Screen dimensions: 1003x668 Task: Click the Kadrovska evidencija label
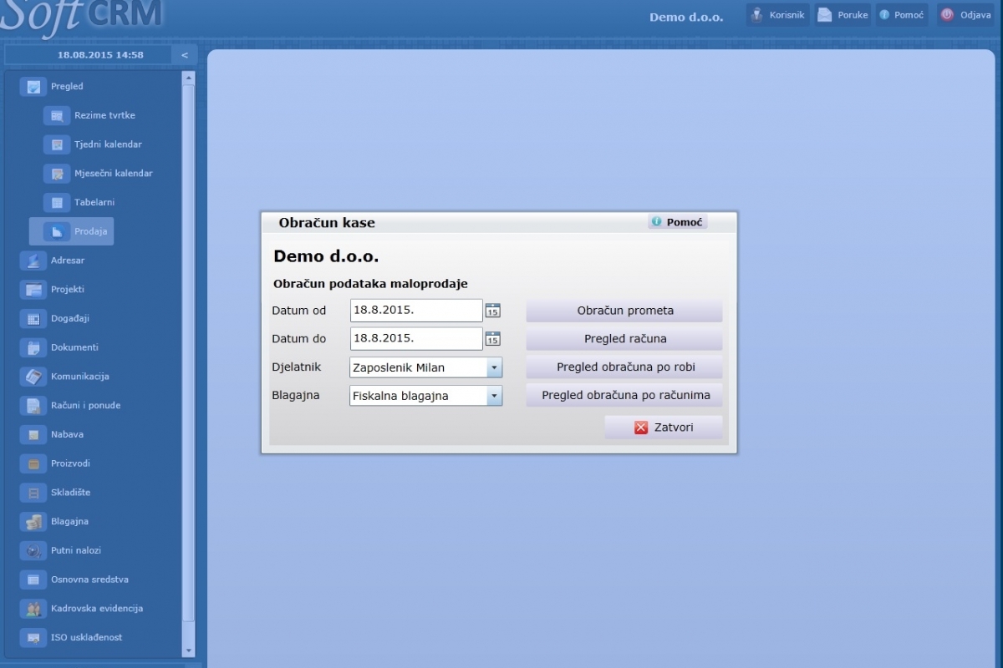coord(97,609)
